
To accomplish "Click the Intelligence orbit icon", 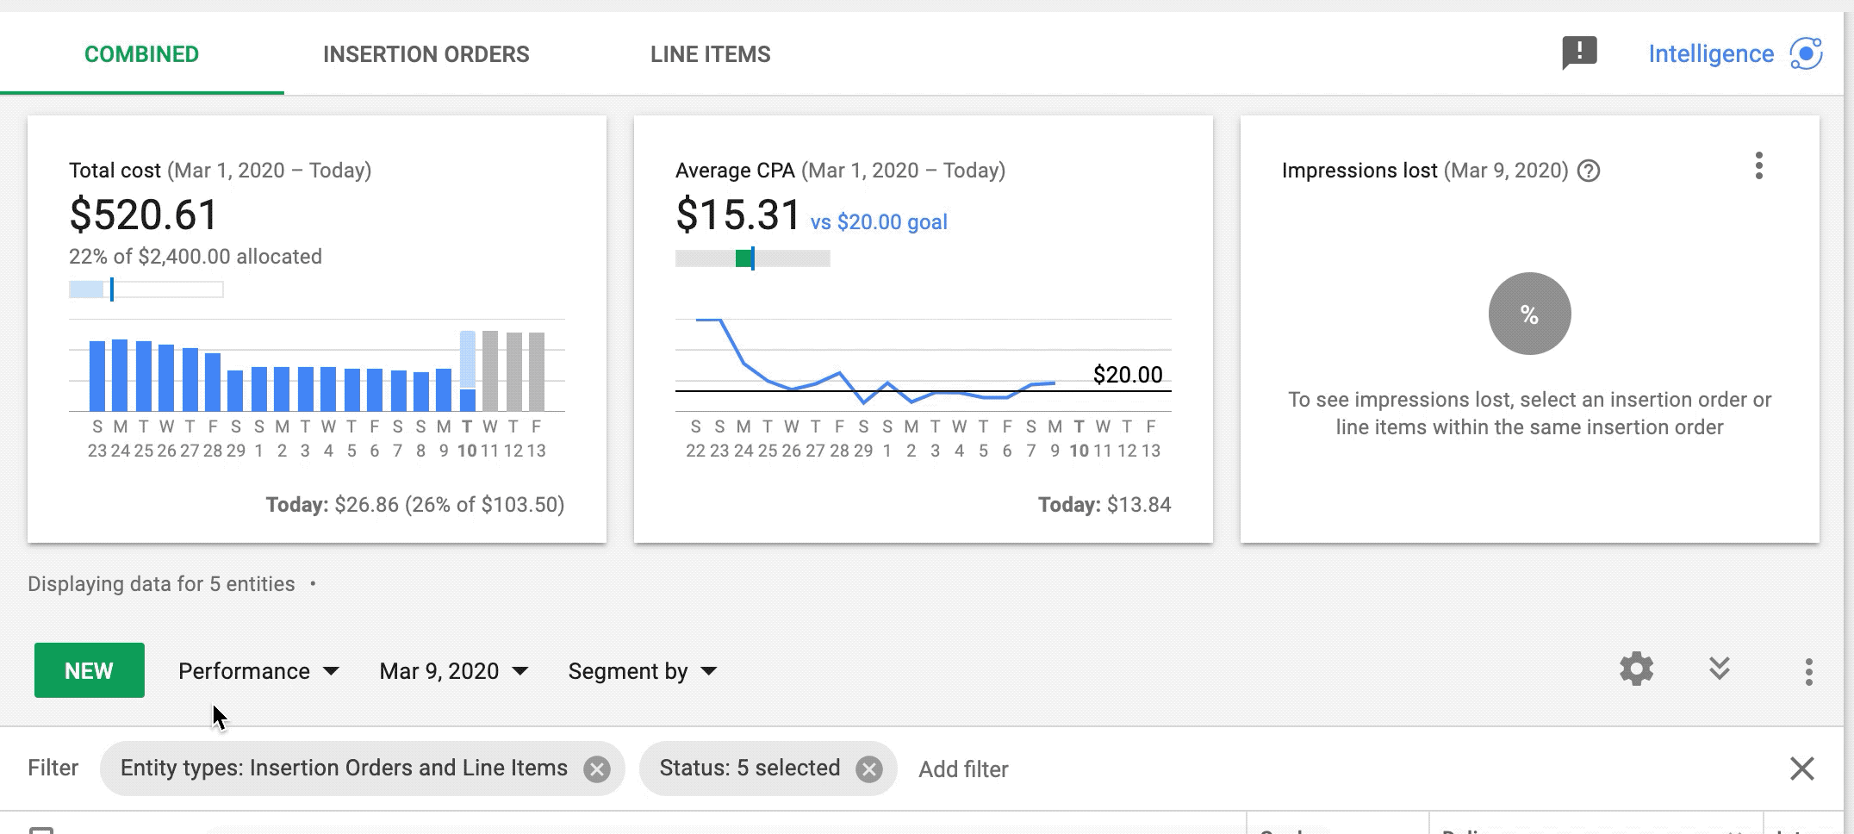I will click(x=1806, y=53).
